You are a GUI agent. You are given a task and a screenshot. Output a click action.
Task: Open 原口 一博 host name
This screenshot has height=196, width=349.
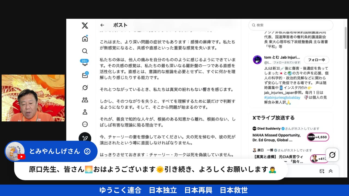[x=265, y=150]
